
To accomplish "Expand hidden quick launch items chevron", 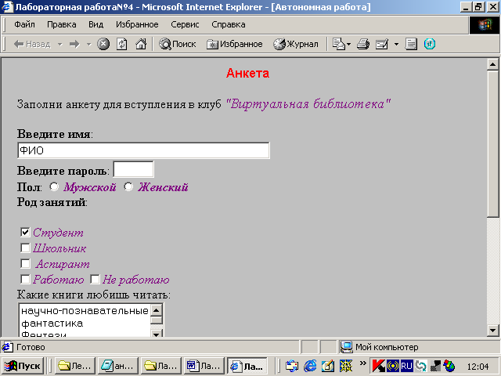I will pos(363,363).
